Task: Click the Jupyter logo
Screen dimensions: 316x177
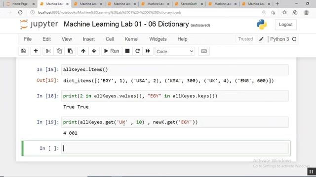Action: 39,24
